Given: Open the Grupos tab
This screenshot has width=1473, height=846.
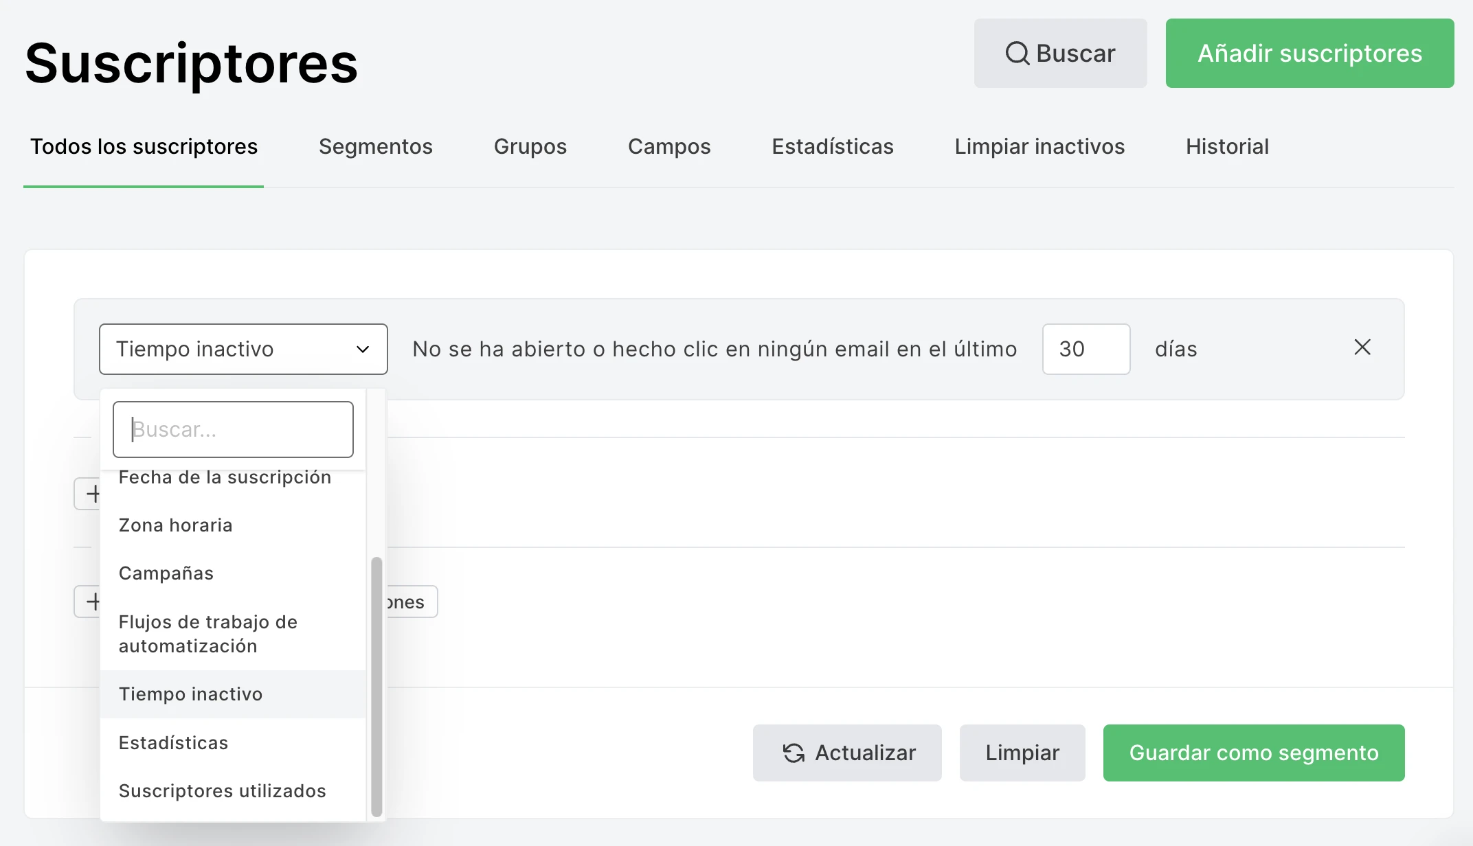Looking at the screenshot, I should [x=530, y=146].
